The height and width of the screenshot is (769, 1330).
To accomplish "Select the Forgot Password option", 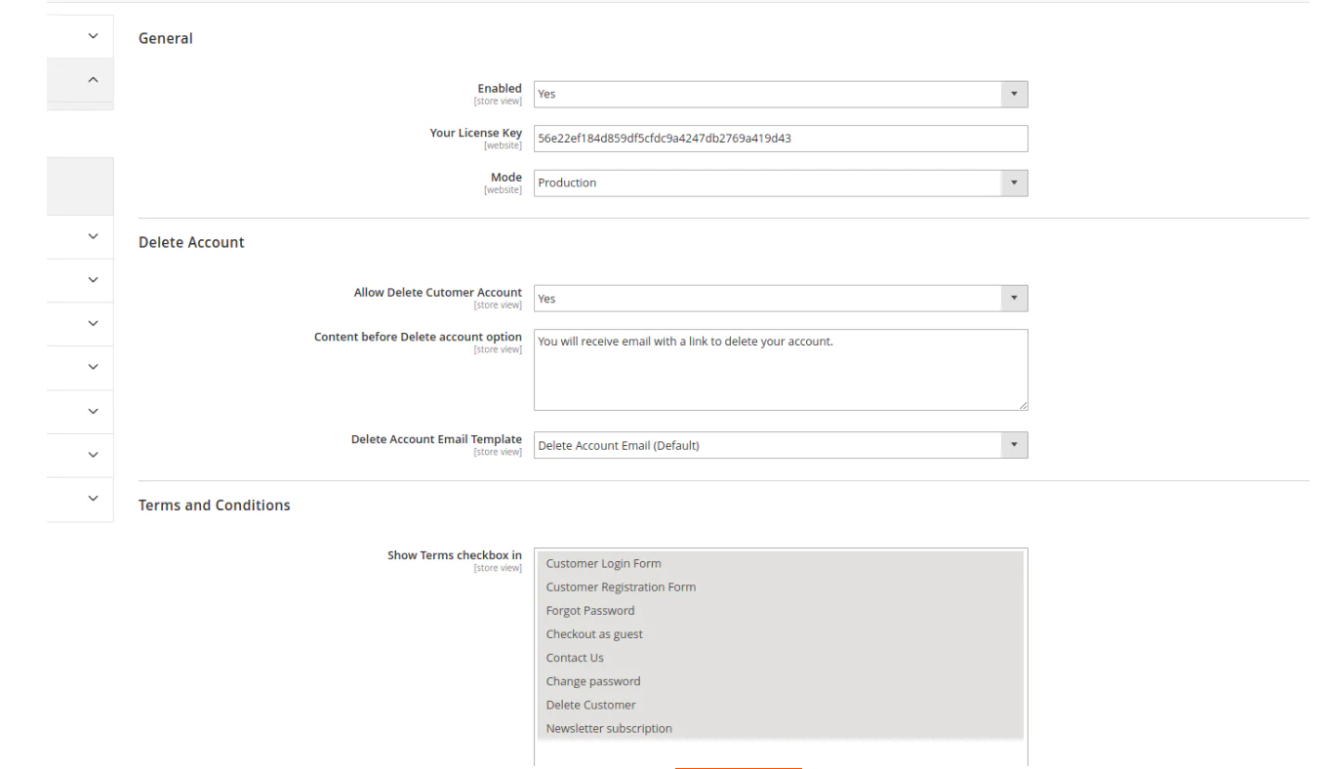I will 589,610.
